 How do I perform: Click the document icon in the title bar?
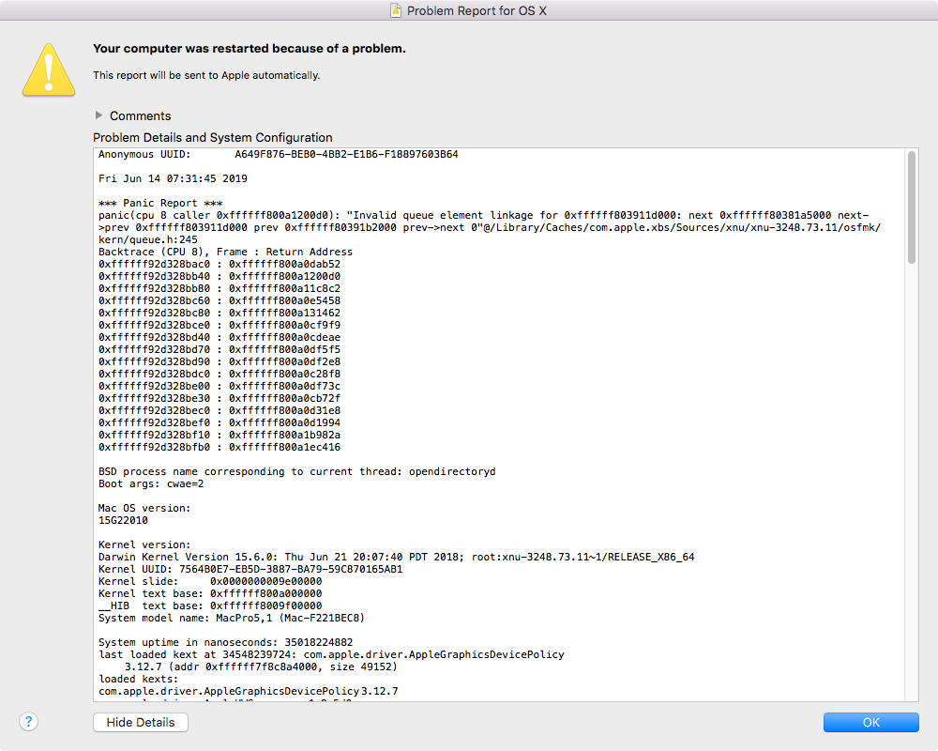396,10
